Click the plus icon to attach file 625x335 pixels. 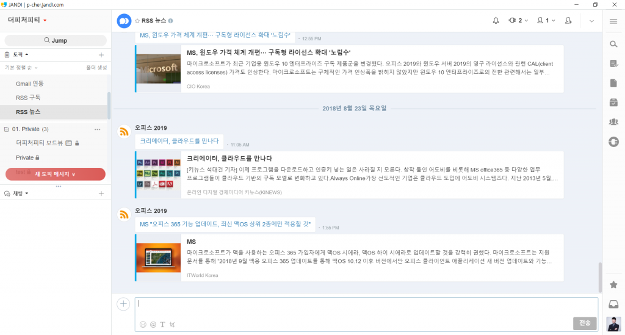click(123, 304)
